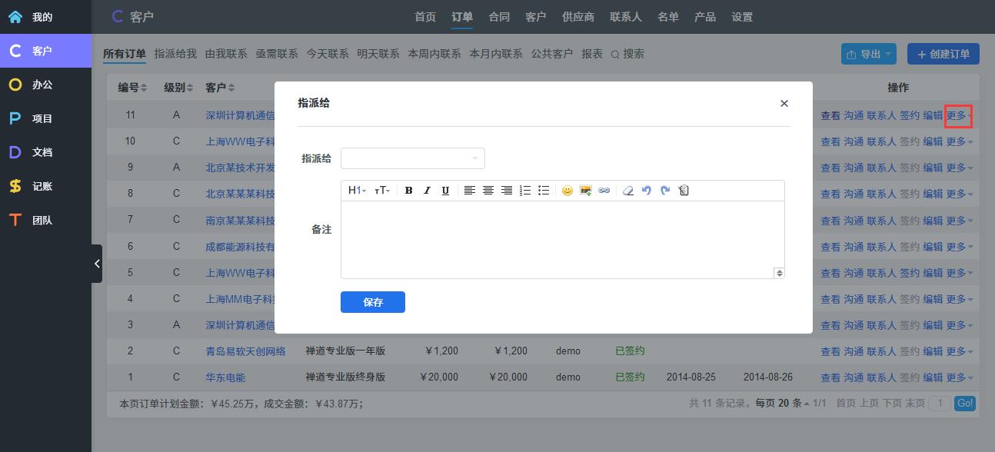Screen dimensions: 995x452
Task: Insert an emoticon in the remark
Action: click(567, 191)
